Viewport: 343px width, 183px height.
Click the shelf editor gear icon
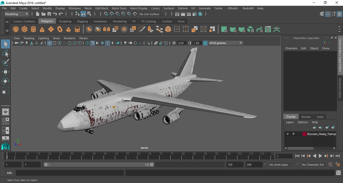(x=7, y=31)
